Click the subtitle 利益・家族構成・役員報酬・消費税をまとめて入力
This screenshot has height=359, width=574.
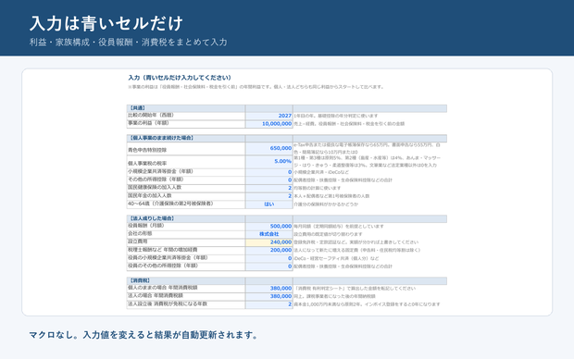(x=129, y=43)
